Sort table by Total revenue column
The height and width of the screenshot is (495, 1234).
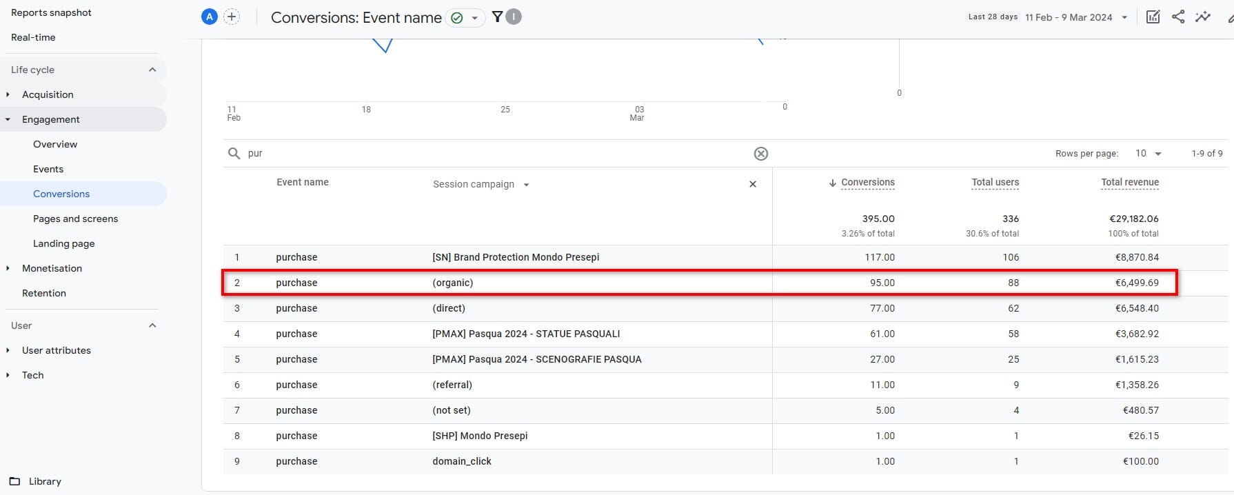coord(1129,182)
